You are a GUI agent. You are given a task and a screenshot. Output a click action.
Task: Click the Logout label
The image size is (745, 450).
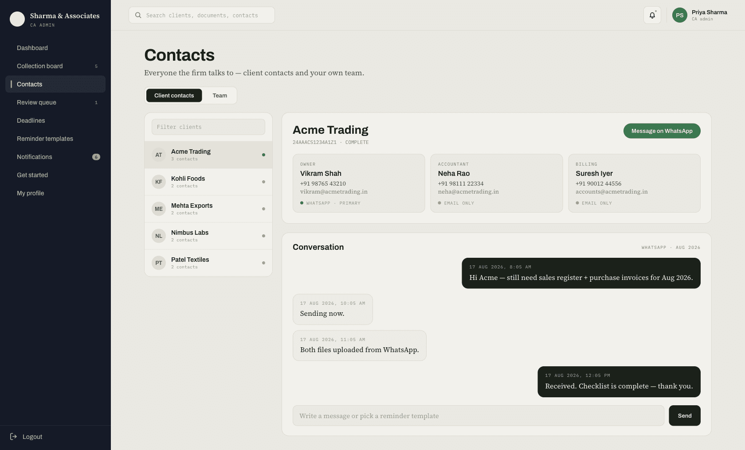[32, 437]
